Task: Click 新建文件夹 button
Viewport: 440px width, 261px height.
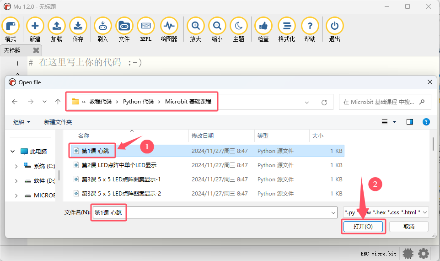Action: 58,122
